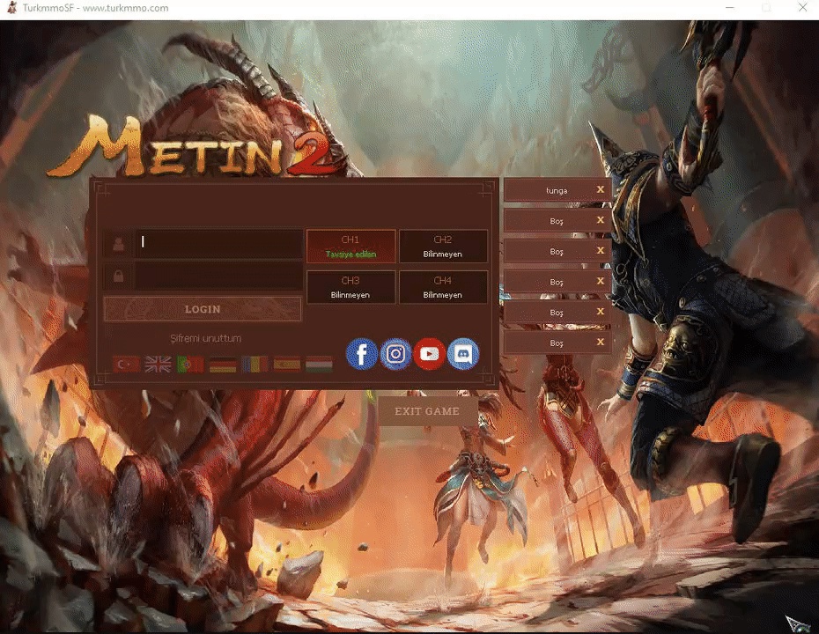This screenshot has width=819, height=634.
Task: Minimize the TurkmmoSF window
Action: 730,8
